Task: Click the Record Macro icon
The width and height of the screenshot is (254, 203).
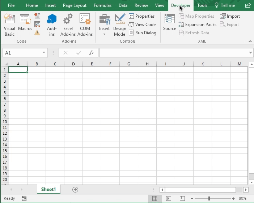Action: tap(37, 16)
